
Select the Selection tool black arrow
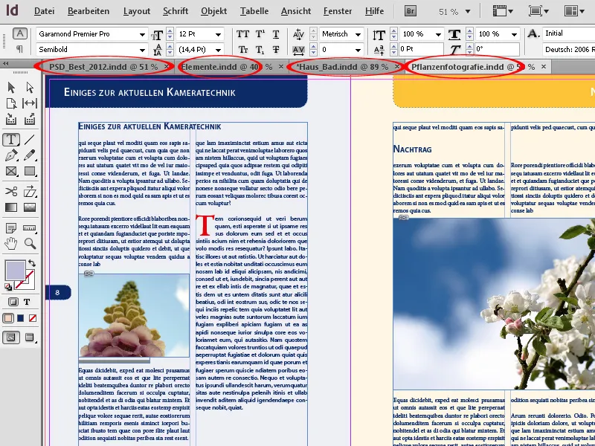coord(11,88)
